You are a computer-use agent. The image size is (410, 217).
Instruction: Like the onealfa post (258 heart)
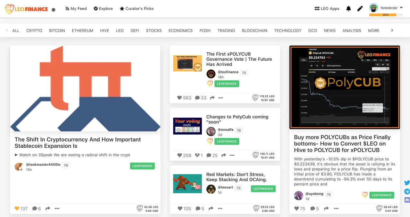click(180, 155)
